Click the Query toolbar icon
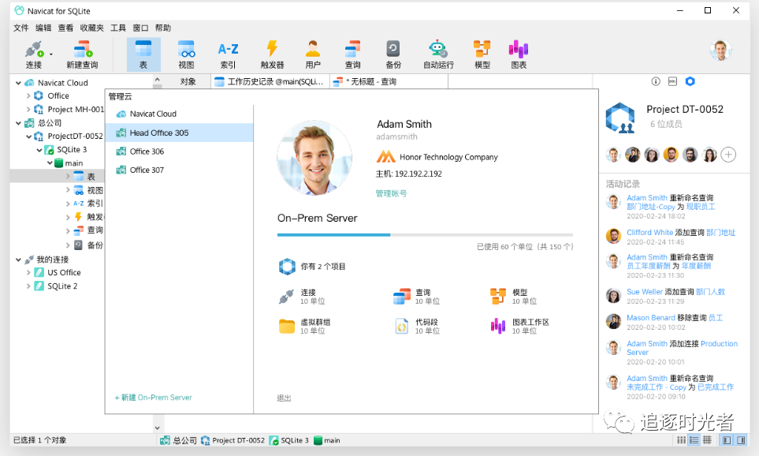This screenshot has width=759, height=456. tap(352, 54)
